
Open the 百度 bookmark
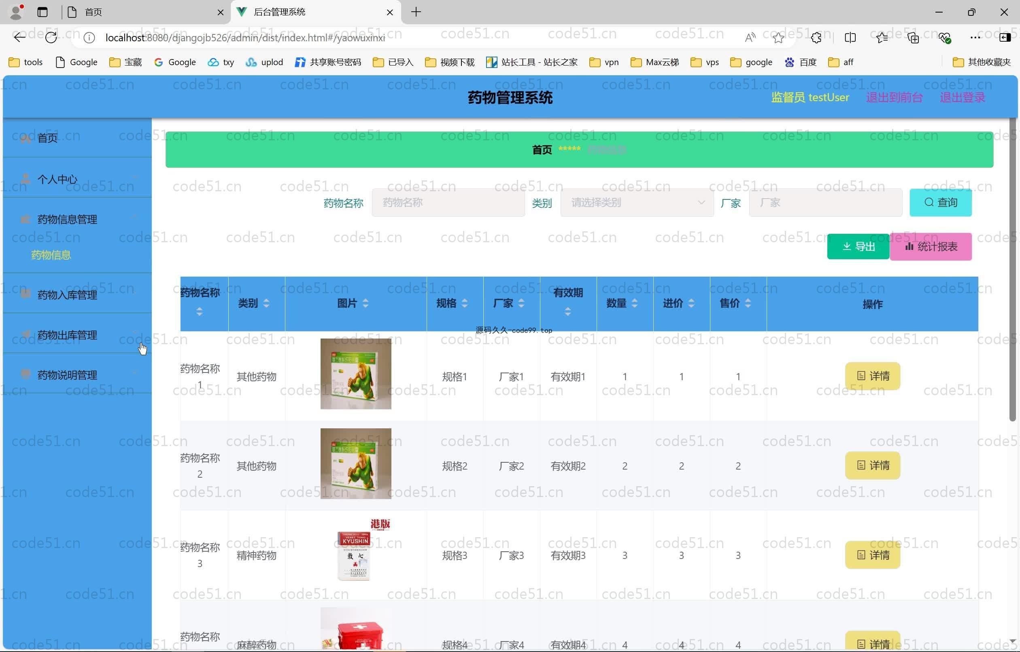(800, 62)
